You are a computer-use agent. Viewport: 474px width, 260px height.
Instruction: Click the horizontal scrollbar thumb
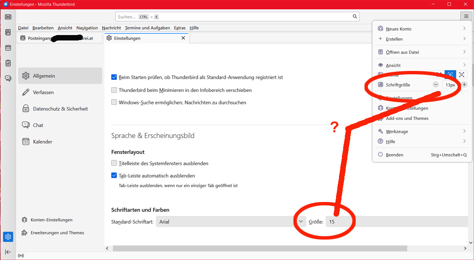(x=260, y=248)
